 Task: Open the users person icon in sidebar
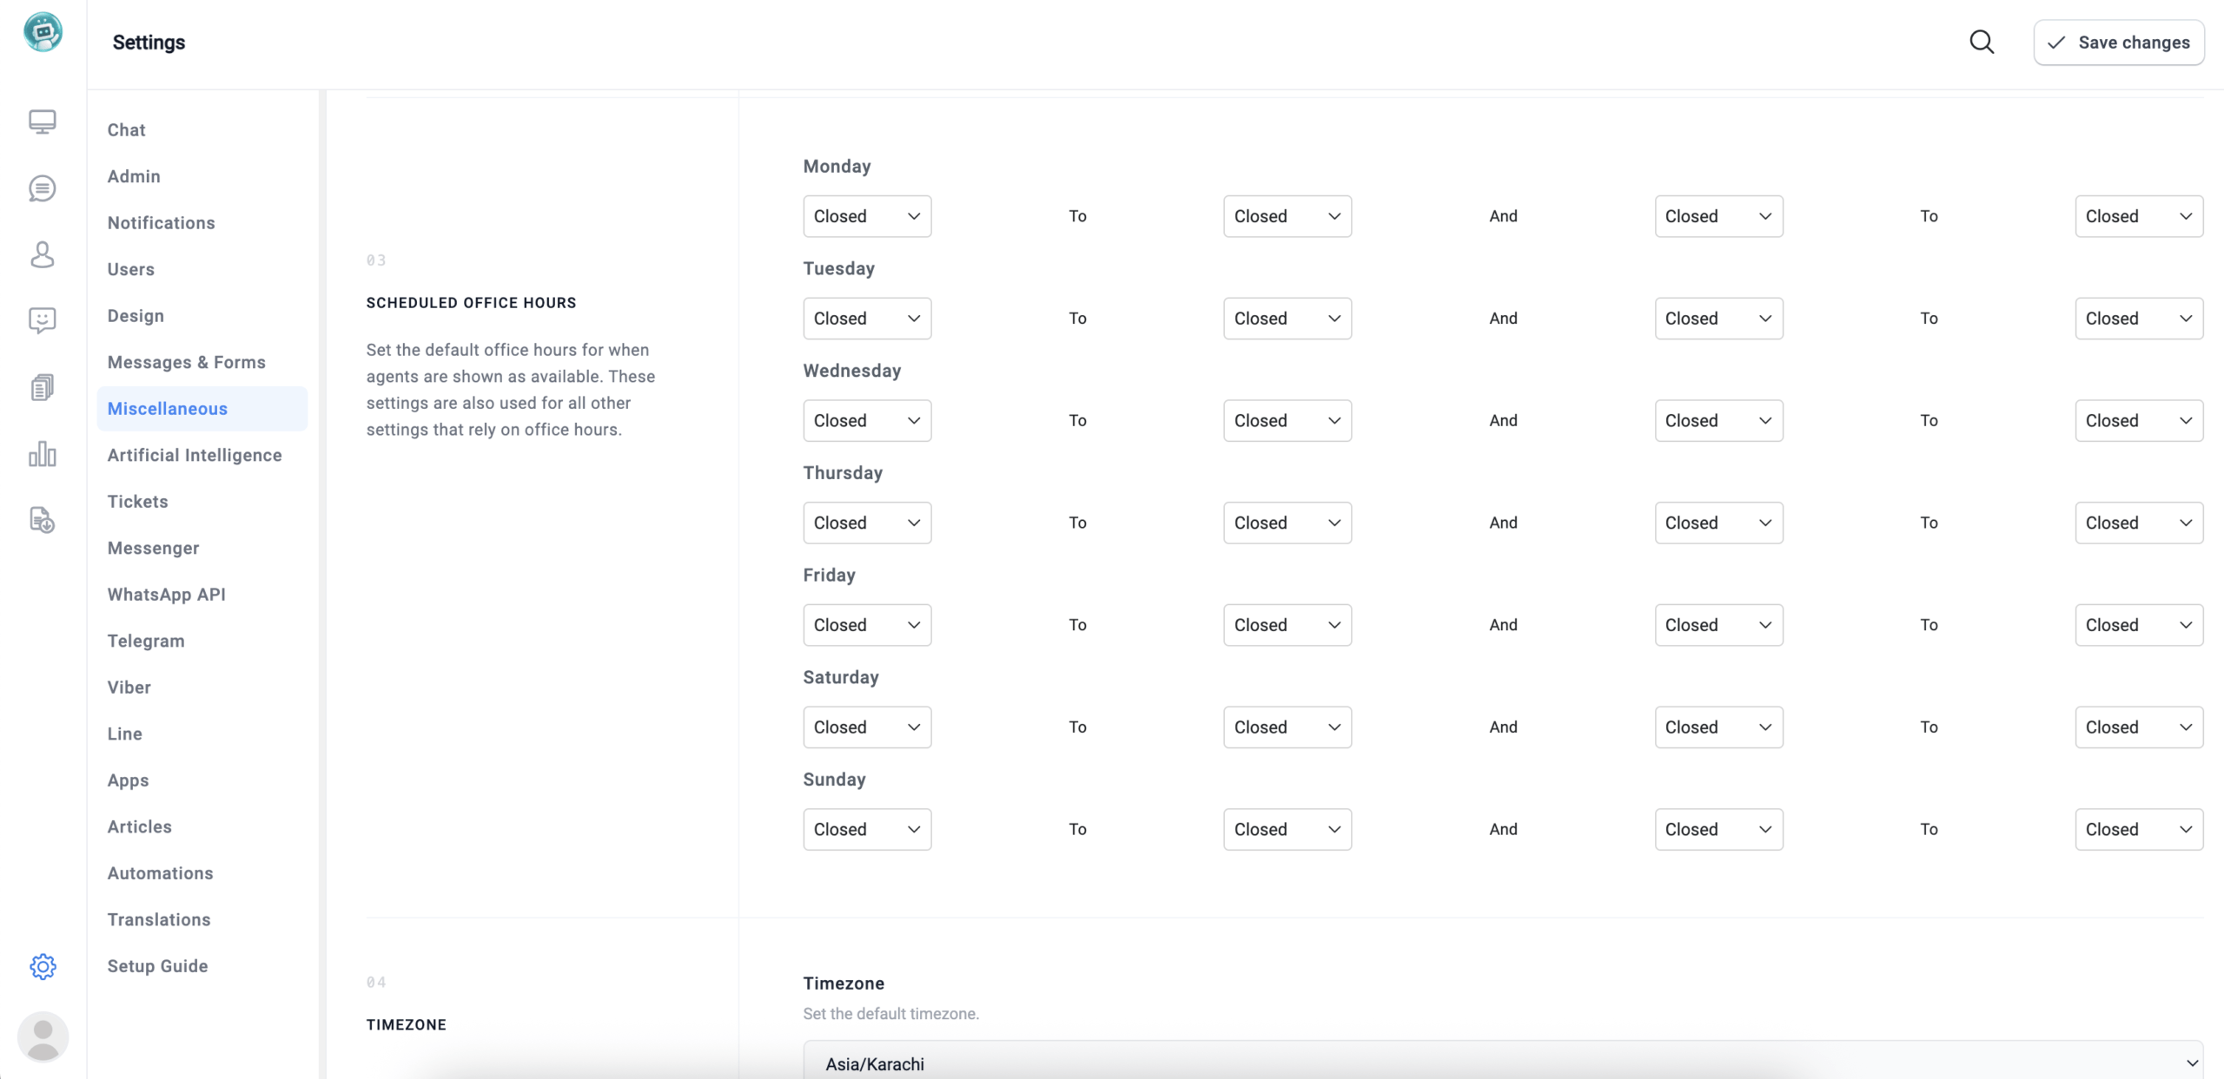coord(43,254)
